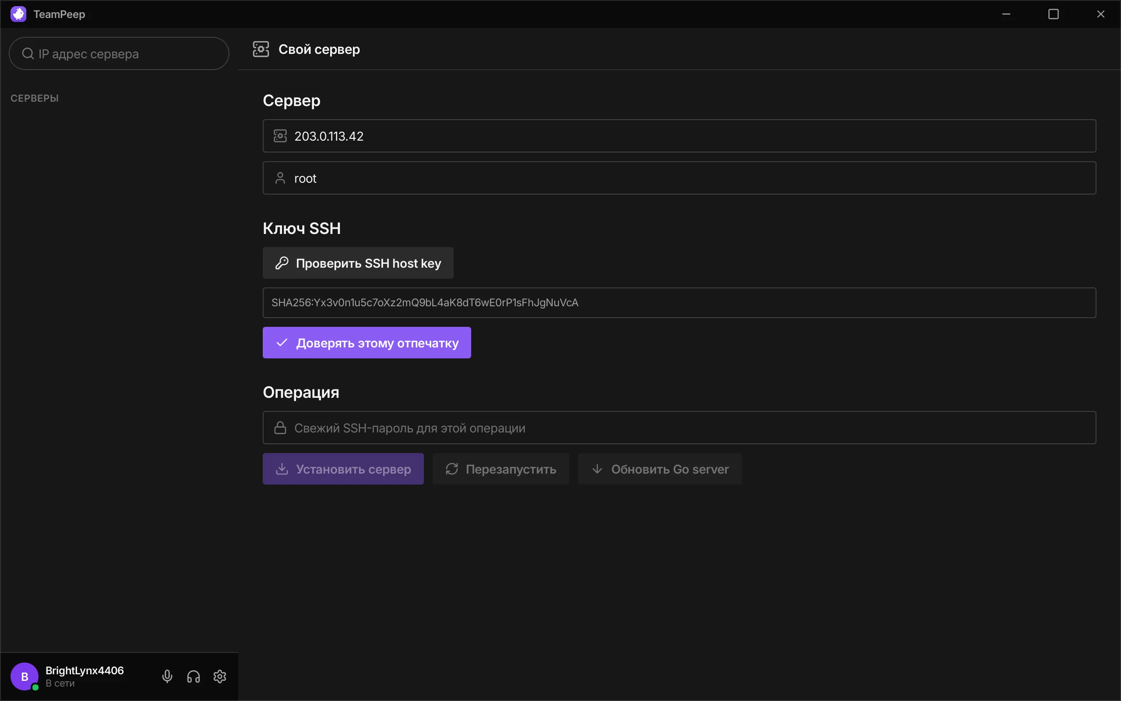This screenshot has height=701, width=1121.
Task: Open settings via the gear icon
Action: click(220, 676)
